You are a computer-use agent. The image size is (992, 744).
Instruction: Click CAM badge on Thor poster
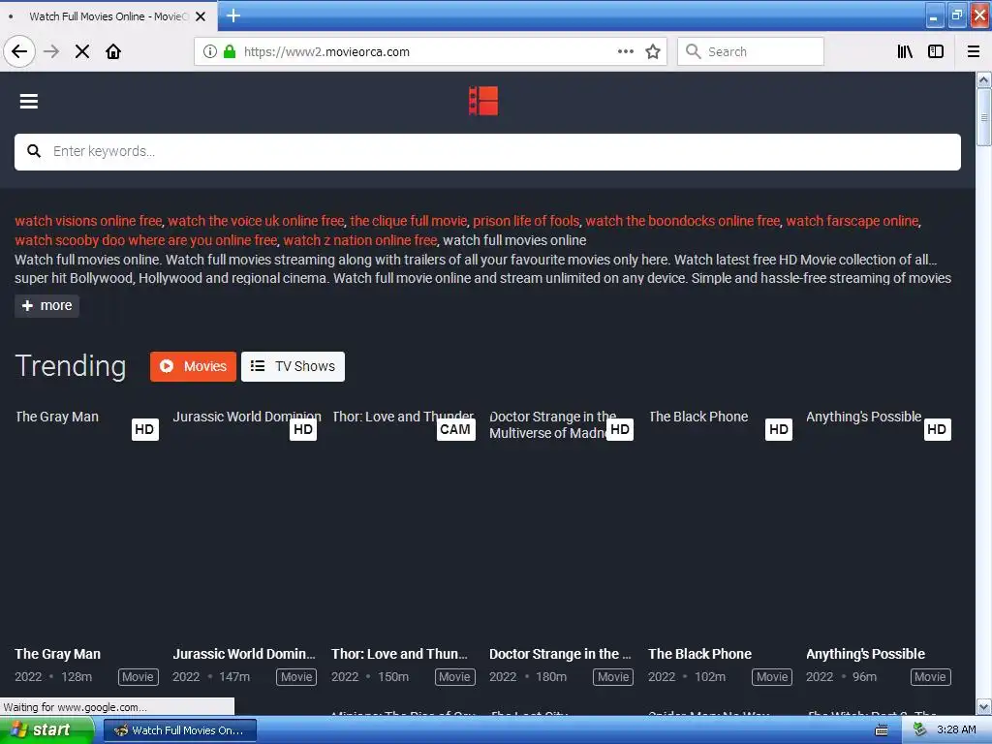point(455,429)
